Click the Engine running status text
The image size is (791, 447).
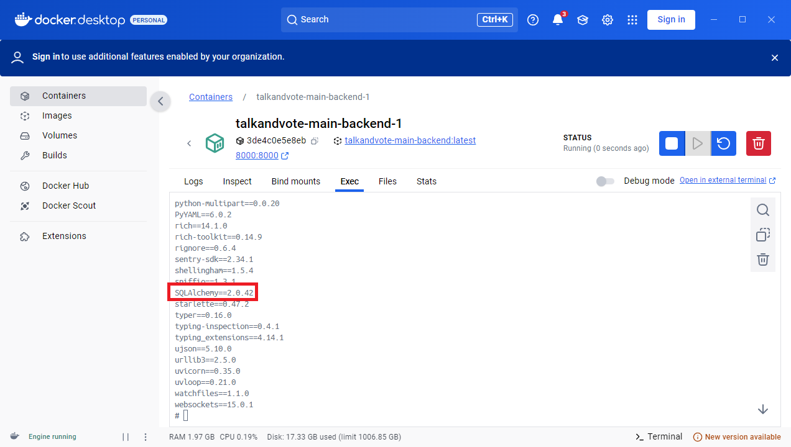coord(52,436)
